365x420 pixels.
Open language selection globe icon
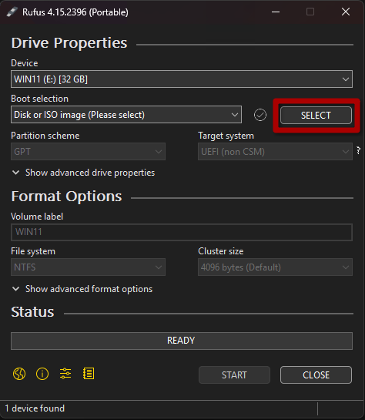tap(19, 374)
